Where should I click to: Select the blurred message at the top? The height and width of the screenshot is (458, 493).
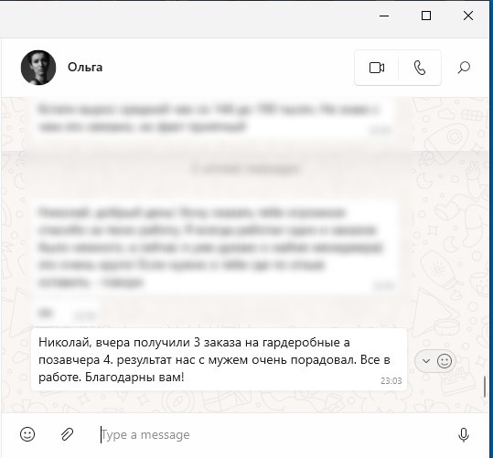[x=214, y=118]
